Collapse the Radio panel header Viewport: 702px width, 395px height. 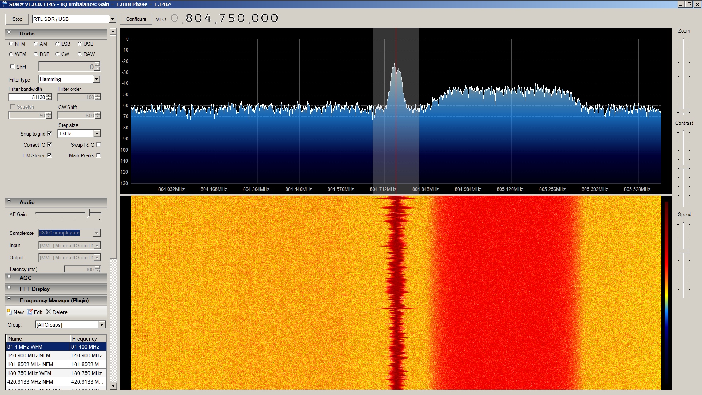coord(9,32)
